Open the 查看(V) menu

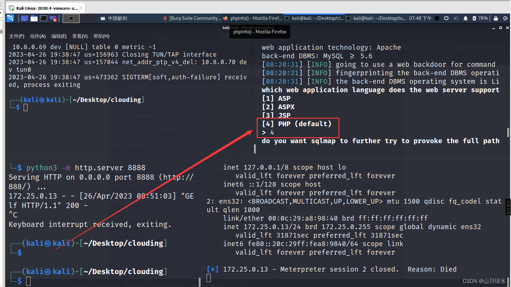tap(80, 36)
